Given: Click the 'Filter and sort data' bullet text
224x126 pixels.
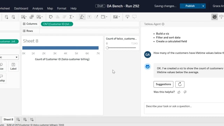Looking at the screenshot, I should click(x=168, y=37).
